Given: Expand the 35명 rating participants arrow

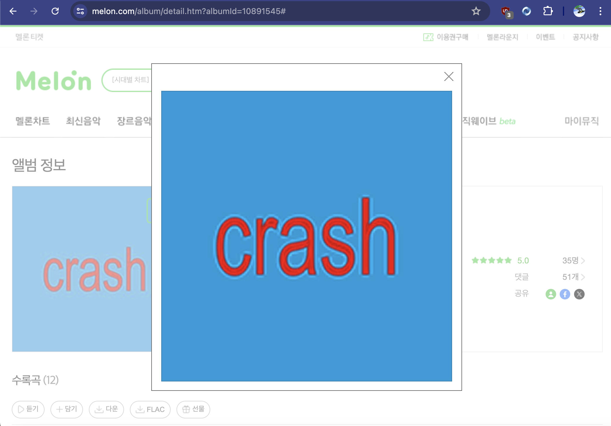Looking at the screenshot, I should (583, 260).
